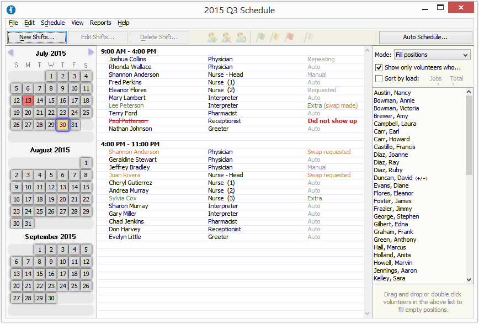479x324 pixels.
Task: Go back a month with the left arrow
Action: pos(9,53)
